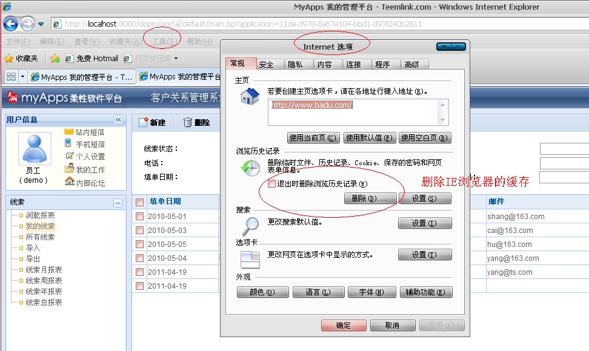589x351 pixels.
Task: Check the row 2010-05-04 checkbox
Action: coord(140,258)
